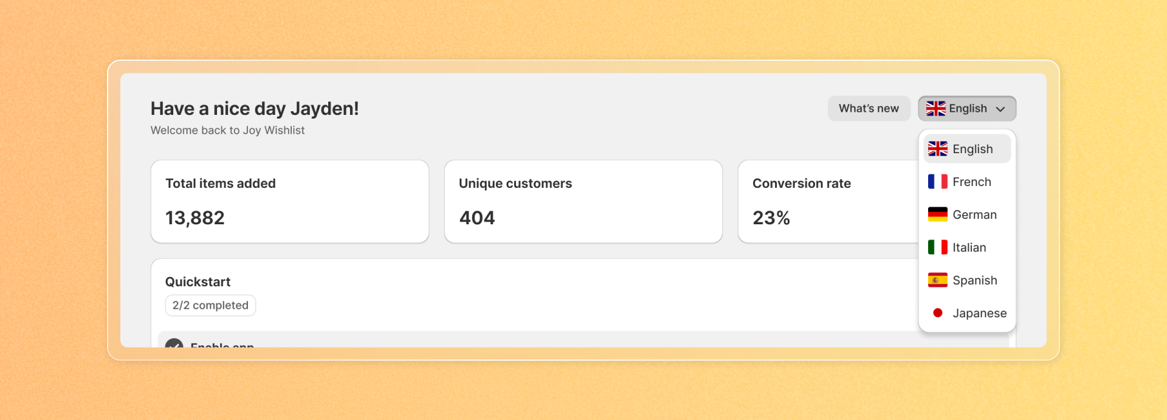Select English from the language list
Viewport: 1167px width, 420px height.
[972, 150]
